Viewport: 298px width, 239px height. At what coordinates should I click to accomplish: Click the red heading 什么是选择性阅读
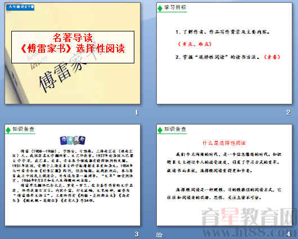tap(224, 143)
